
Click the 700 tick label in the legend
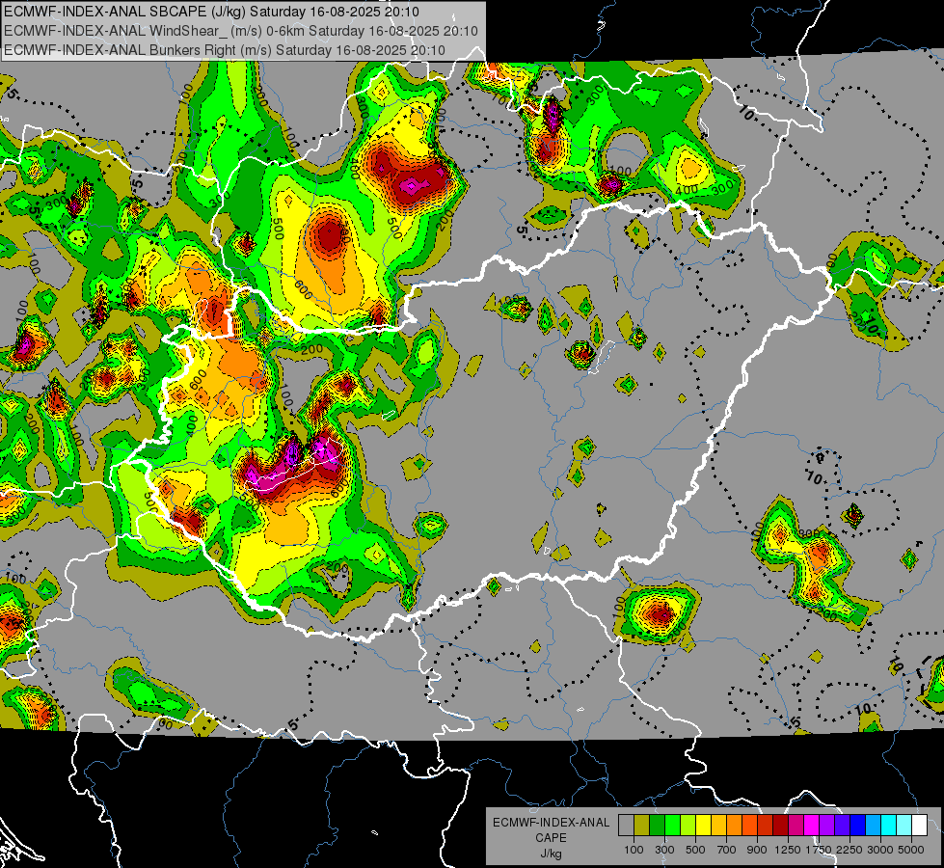tap(726, 850)
